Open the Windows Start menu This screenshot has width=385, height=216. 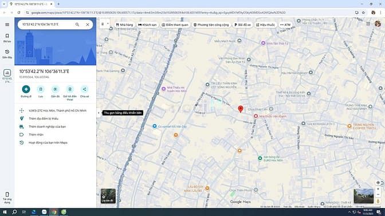pyautogui.click(x=5, y=212)
